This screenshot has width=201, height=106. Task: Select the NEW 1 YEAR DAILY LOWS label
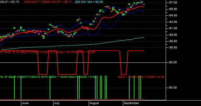pyautogui.click(x=141, y=77)
